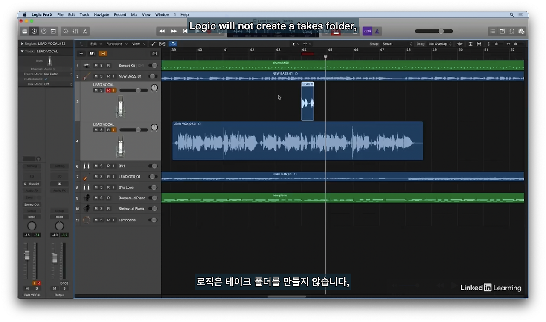Open the Record menu
This screenshot has height=322, width=546.
pos(120,14)
